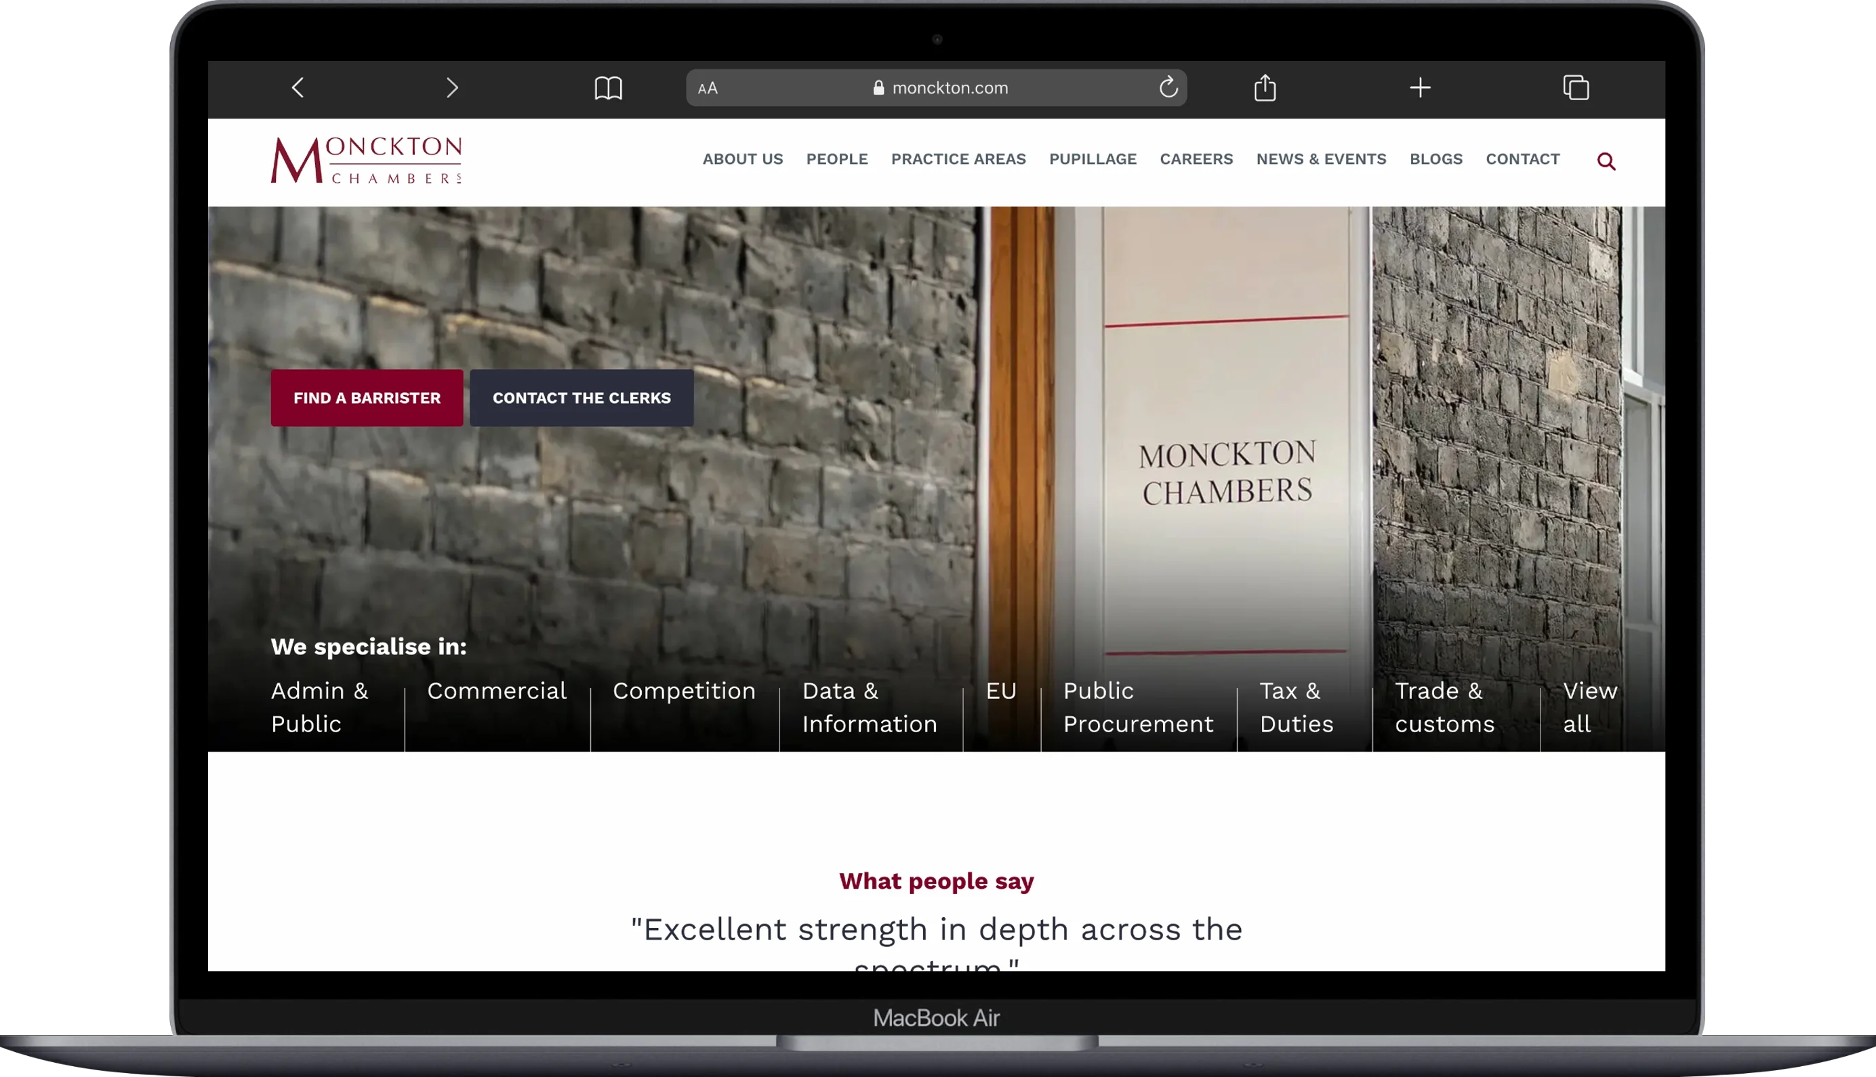The image size is (1876, 1077).
Task: Open the share sheet icon
Action: (1265, 87)
